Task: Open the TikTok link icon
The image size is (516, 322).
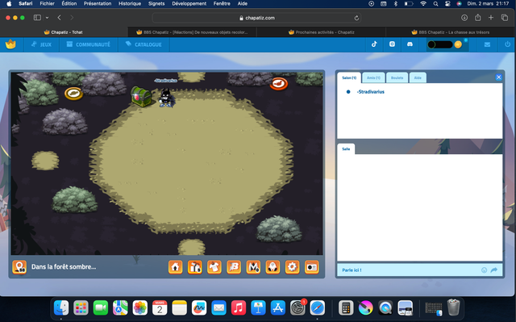Action: pos(374,44)
